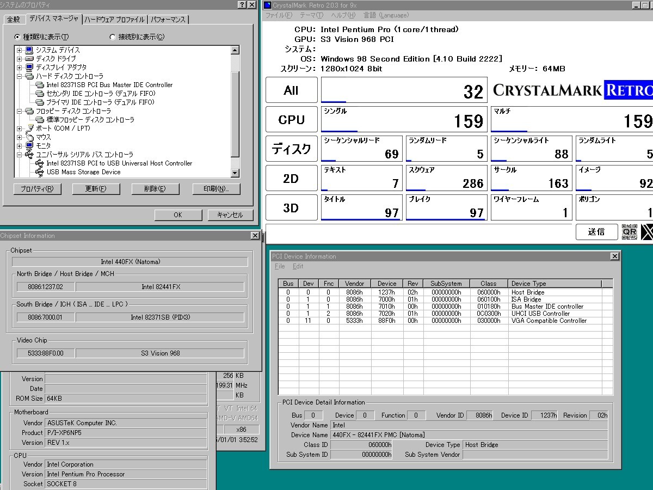
Task: Click the ? help button in システムのプロパティ
Action: (x=242, y=5)
